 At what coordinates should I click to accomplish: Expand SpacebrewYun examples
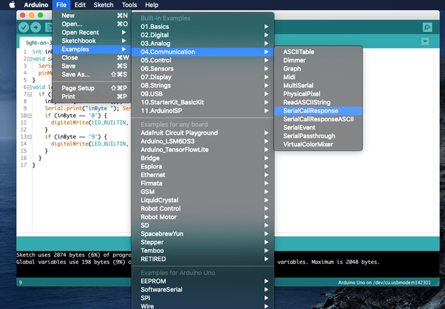click(203, 234)
